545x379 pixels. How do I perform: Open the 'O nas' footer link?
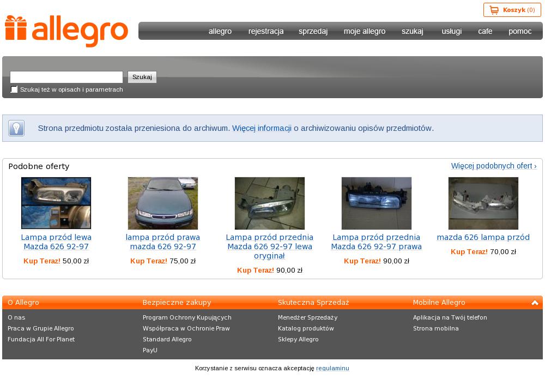16,317
